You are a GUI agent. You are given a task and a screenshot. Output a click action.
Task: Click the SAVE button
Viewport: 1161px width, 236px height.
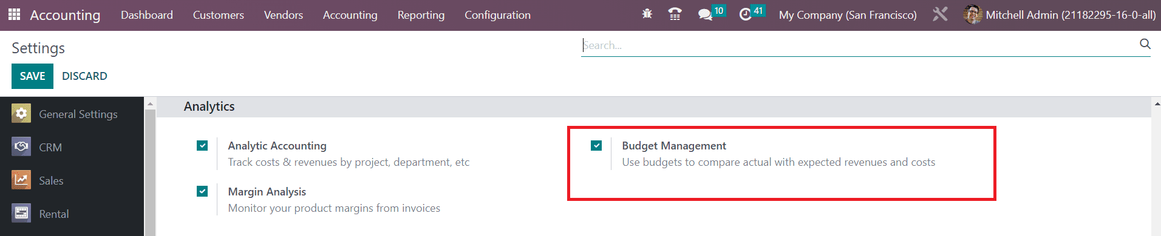tap(32, 76)
